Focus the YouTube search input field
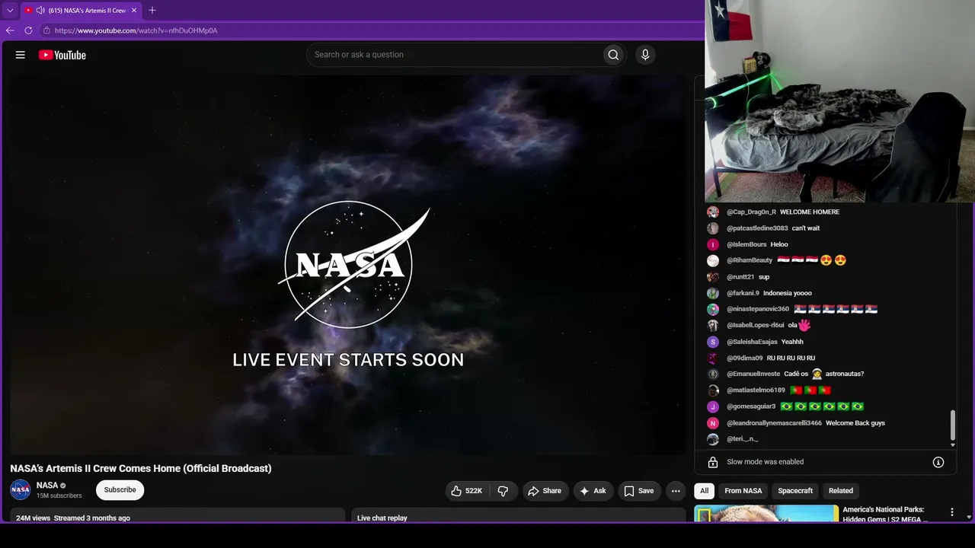The image size is (975, 548). 456,55
